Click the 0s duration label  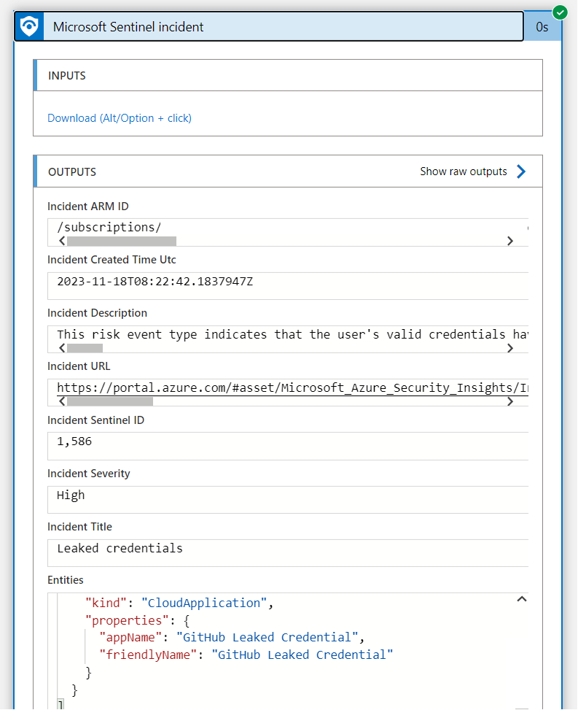click(542, 27)
